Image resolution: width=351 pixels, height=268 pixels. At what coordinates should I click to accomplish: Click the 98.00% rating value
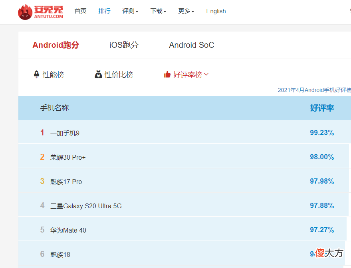[x=322, y=157]
